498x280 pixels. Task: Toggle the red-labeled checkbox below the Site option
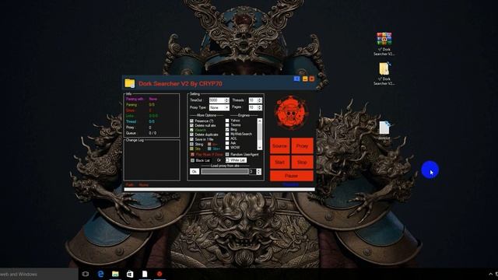pyautogui.click(x=192, y=155)
